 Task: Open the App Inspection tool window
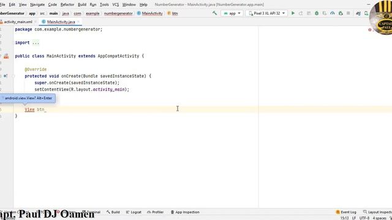pyautogui.click(x=185, y=212)
